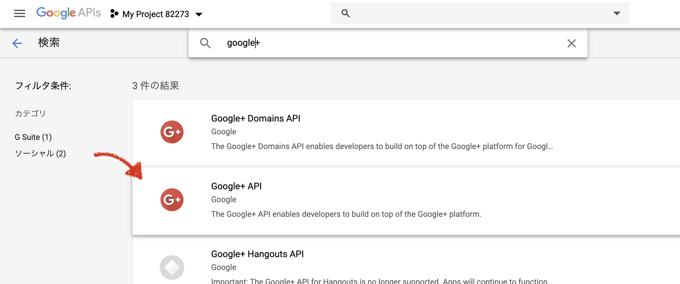Click the search icon beside google+ query
The width and height of the screenshot is (680, 284).
tap(205, 43)
